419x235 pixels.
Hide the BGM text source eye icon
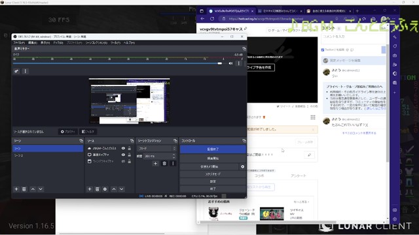[x=123, y=148]
